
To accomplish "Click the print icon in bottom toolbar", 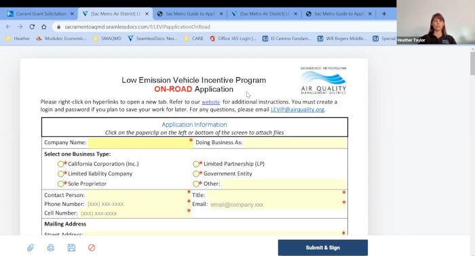I will [x=51, y=248].
